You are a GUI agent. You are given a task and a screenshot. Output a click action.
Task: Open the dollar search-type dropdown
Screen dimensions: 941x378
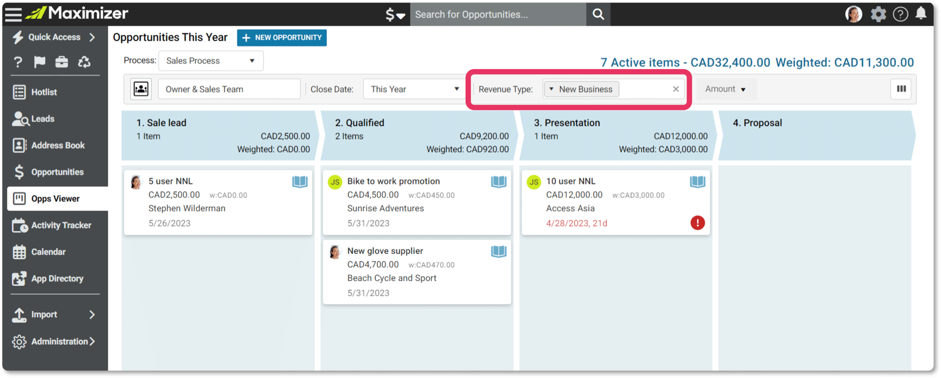click(x=395, y=15)
